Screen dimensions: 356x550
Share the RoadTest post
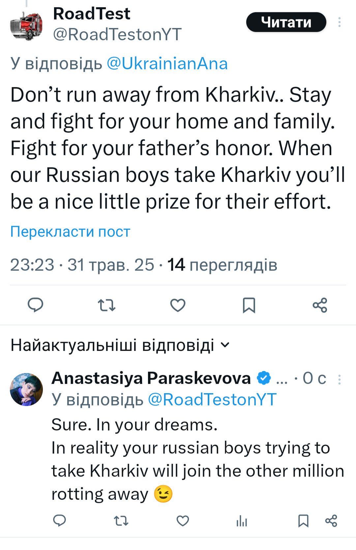pyautogui.click(x=320, y=305)
